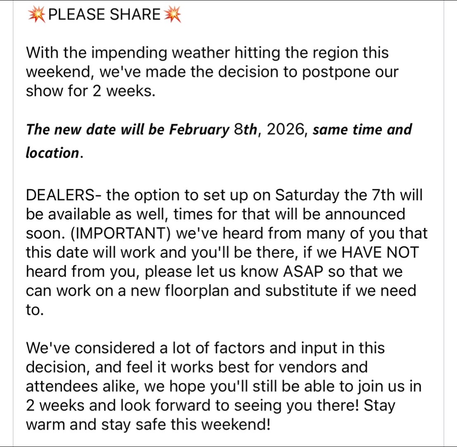Click the date text 'February 8th'
Image resolution: width=457 pixels, height=447 pixels.
(213, 130)
